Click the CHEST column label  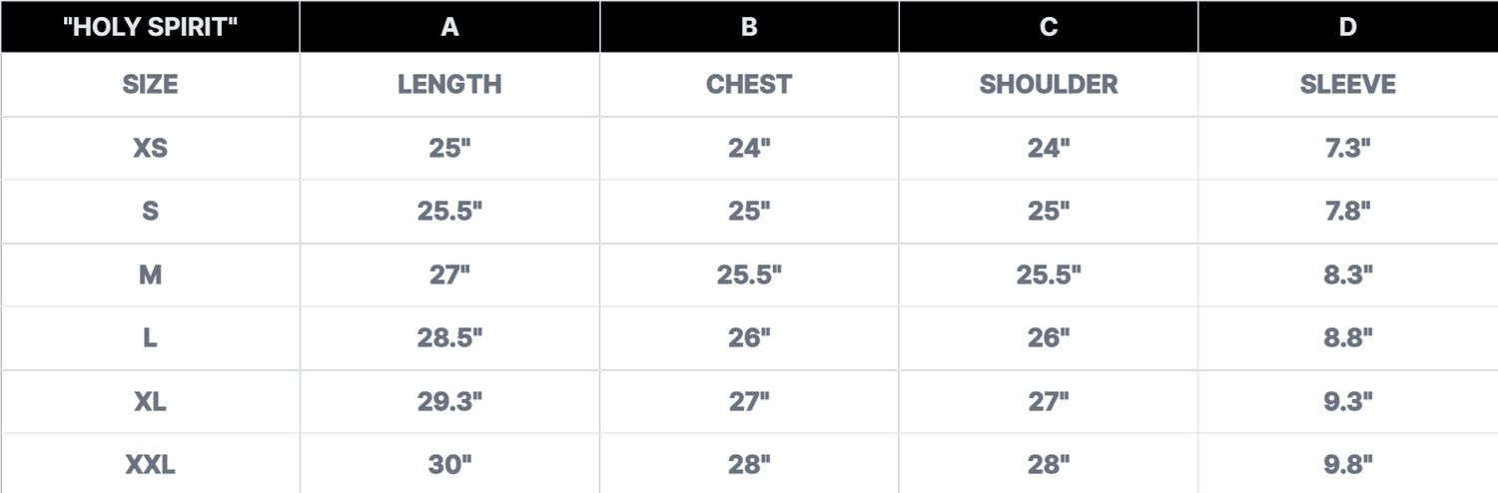(x=749, y=85)
